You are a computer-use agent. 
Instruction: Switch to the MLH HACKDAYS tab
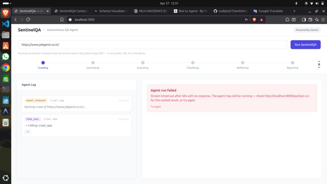[x=151, y=11]
